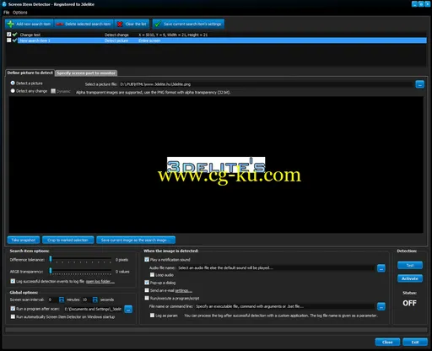This screenshot has height=351, width=432.
Task: Browse for an audio file
Action: pos(381,268)
